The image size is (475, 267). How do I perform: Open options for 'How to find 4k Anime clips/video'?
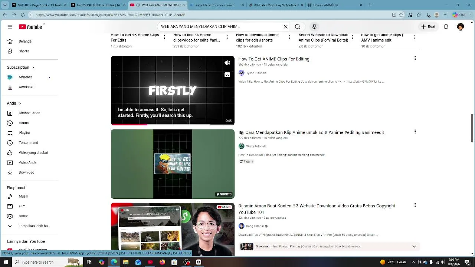227,37
